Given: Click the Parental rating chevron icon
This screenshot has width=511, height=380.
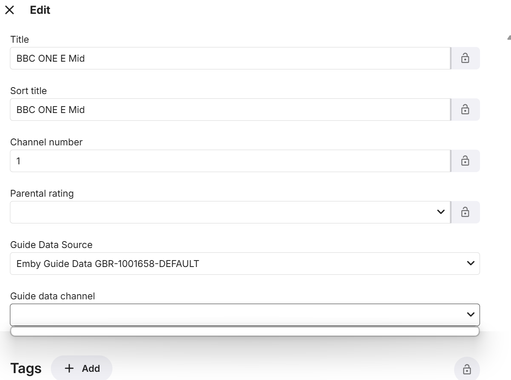Looking at the screenshot, I should point(440,212).
